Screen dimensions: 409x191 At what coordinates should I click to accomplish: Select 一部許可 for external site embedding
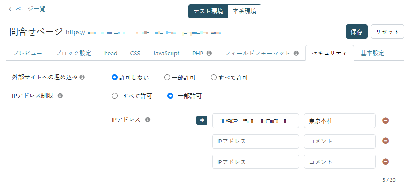167,78
